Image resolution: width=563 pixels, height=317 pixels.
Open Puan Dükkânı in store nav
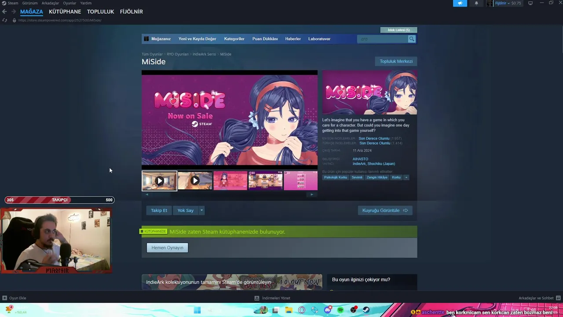[x=265, y=39]
